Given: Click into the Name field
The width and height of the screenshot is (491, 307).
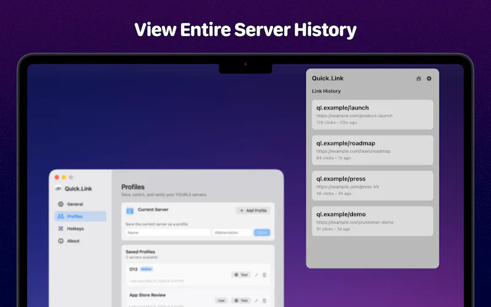Looking at the screenshot, I should (168, 233).
